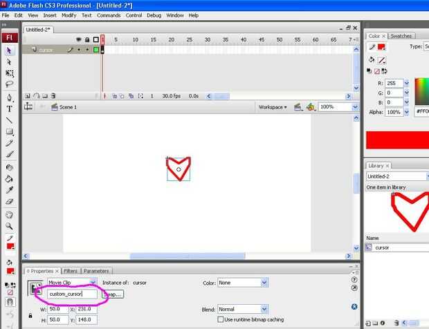Click the stroke color swatch in Color panel
Screen dimensions: 429x329
click(381, 47)
